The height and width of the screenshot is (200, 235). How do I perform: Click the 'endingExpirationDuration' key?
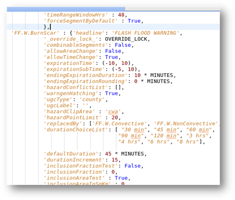[x=86, y=75]
